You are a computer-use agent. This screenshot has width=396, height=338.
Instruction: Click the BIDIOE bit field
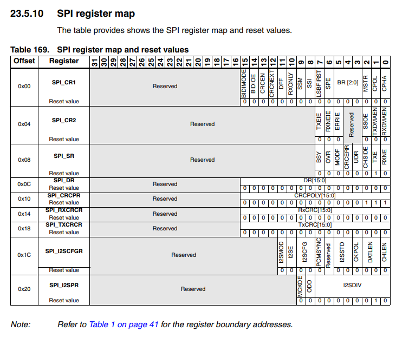pos(254,84)
